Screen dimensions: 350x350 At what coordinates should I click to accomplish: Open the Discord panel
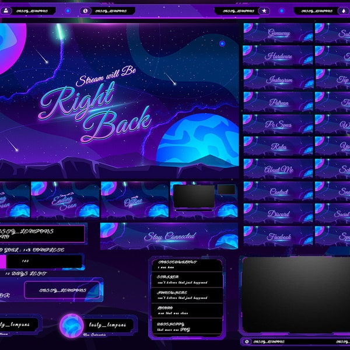tap(278, 213)
